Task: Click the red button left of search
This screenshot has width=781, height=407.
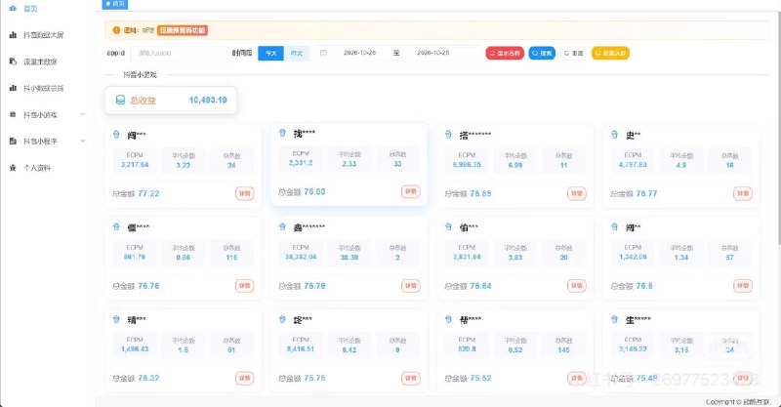Action: tap(505, 53)
